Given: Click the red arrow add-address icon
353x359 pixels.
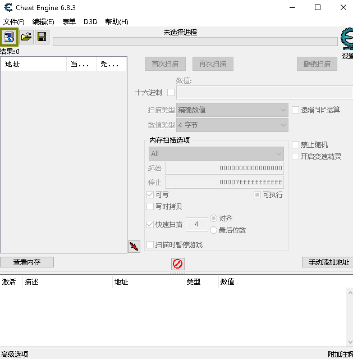Looking at the screenshot, I should 134,247.
